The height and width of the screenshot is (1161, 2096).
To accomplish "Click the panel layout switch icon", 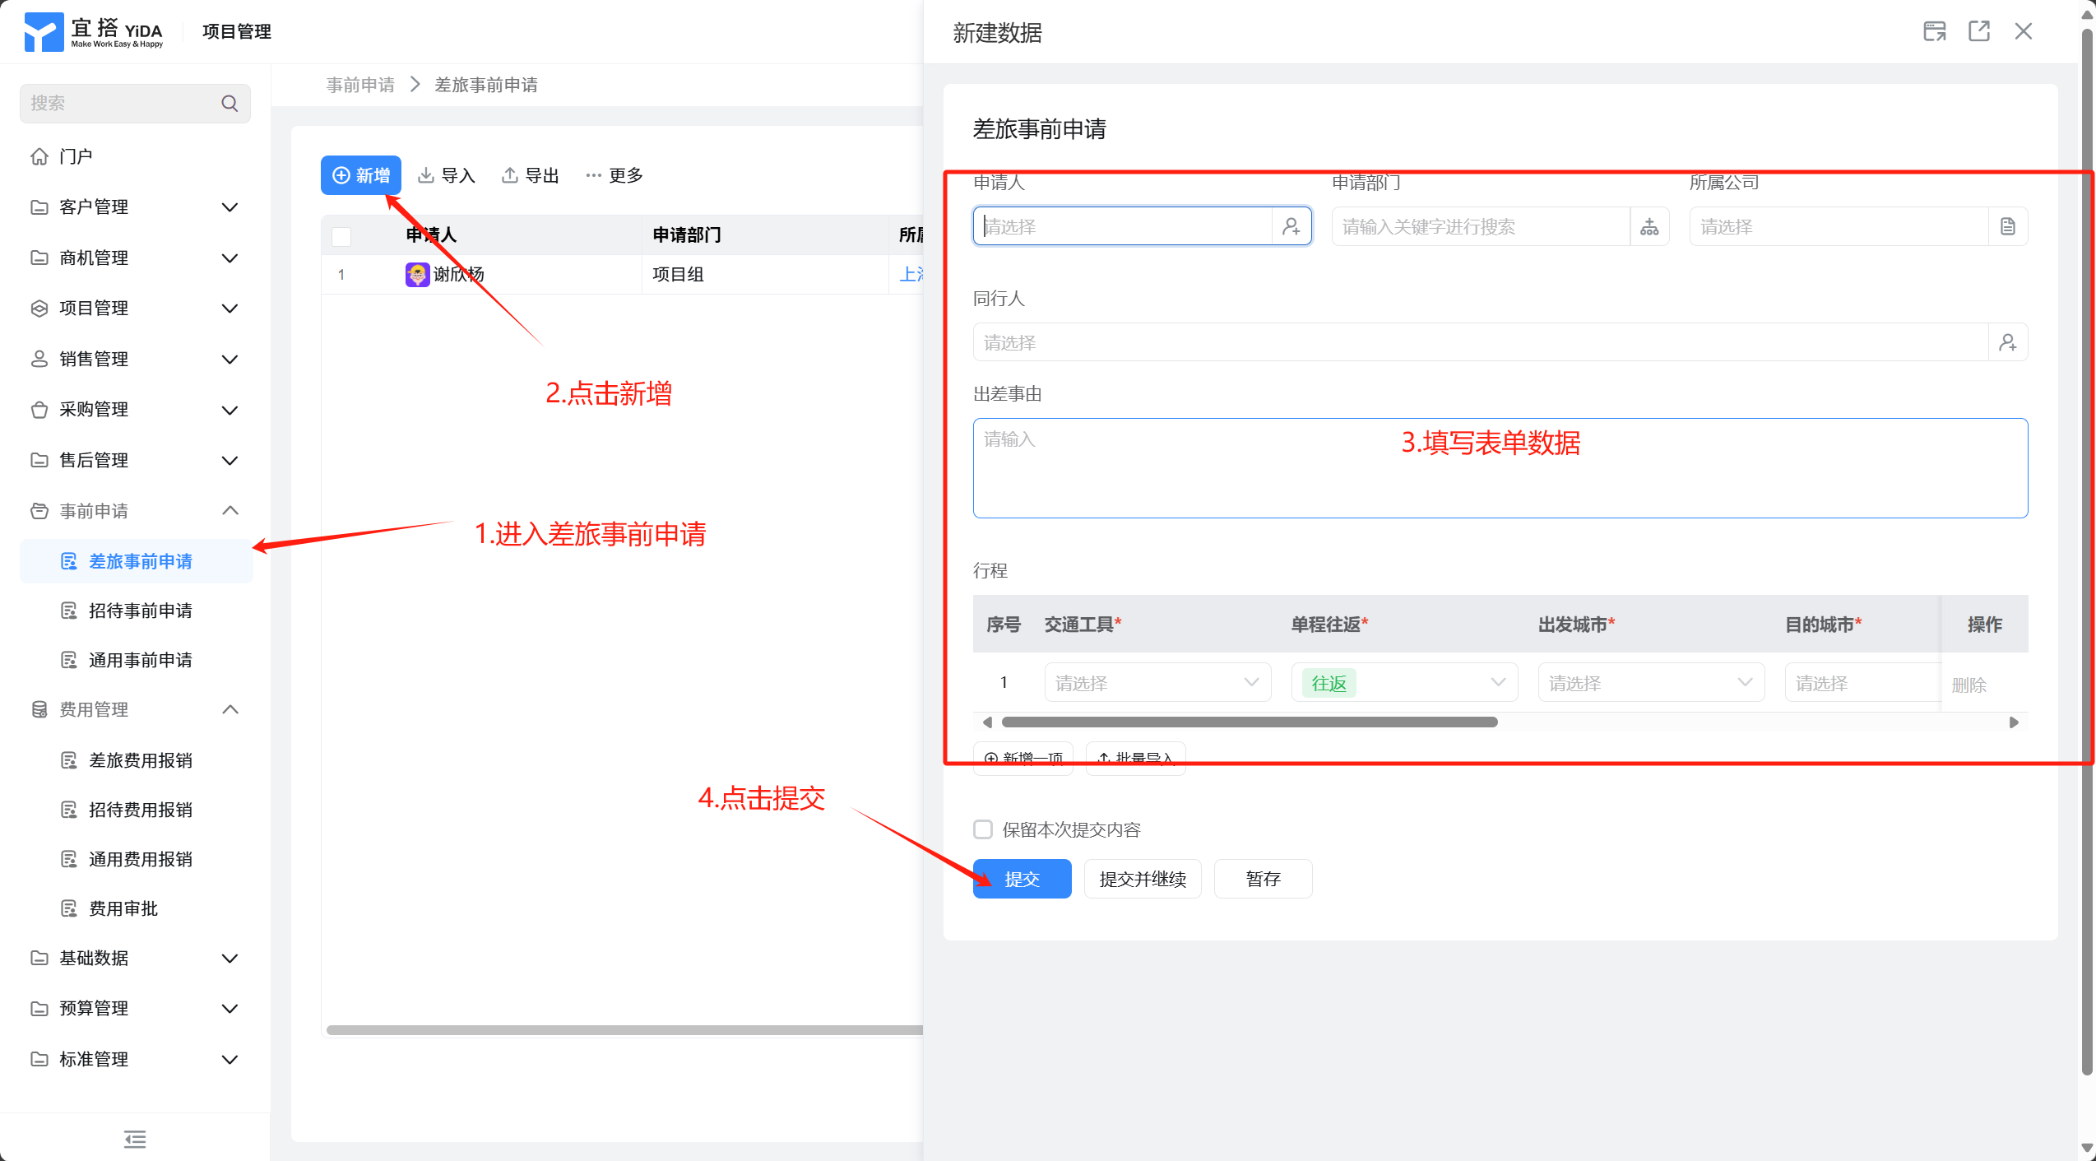I will tap(1934, 31).
